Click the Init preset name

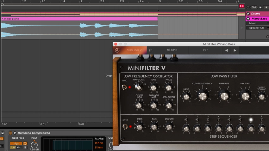(205, 50)
